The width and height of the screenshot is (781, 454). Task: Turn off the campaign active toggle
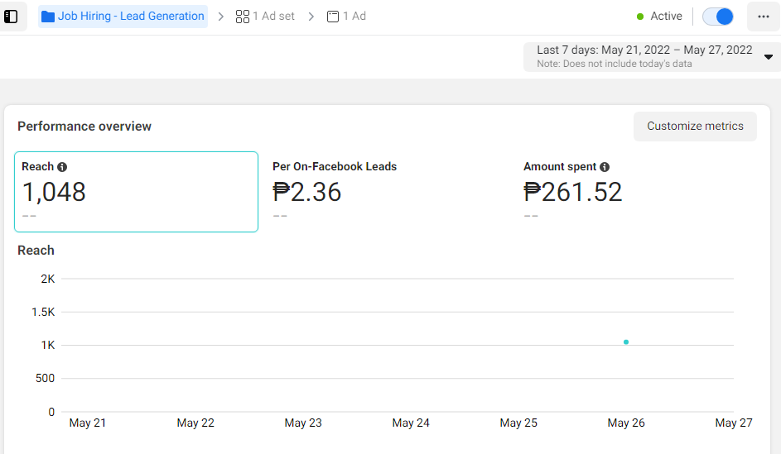point(717,17)
